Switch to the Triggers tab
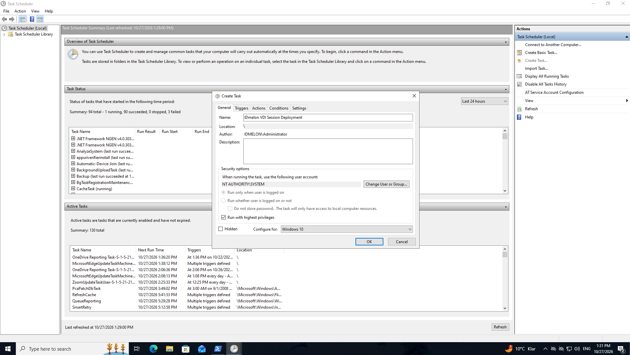 click(241, 108)
